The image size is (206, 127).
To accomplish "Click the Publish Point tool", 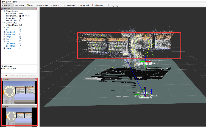I will click(x=98, y=5).
